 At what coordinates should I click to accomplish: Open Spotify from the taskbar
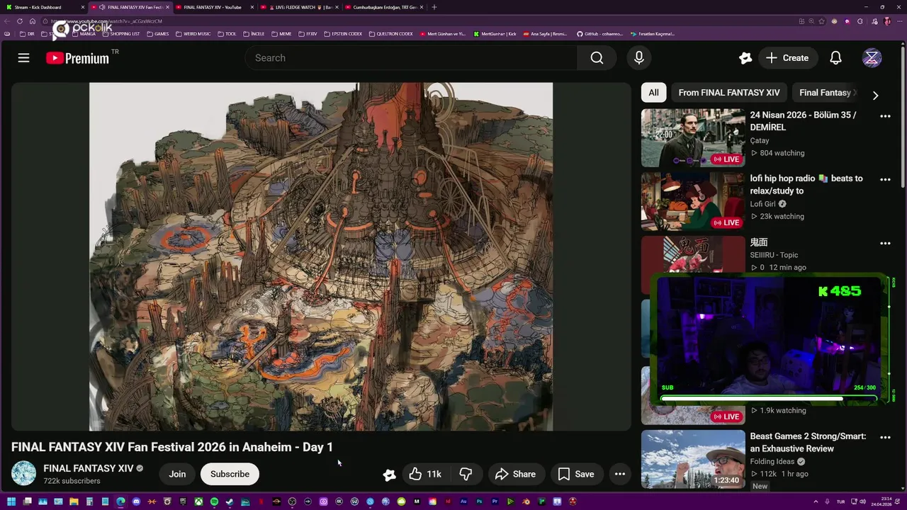coord(214,501)
